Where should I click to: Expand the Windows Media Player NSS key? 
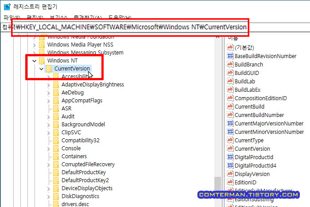click(35, 45)
